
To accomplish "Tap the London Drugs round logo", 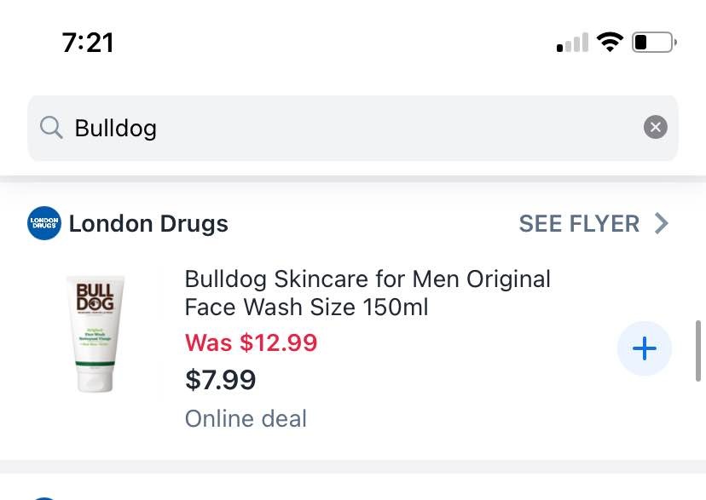I will click(x=44, y=223).
